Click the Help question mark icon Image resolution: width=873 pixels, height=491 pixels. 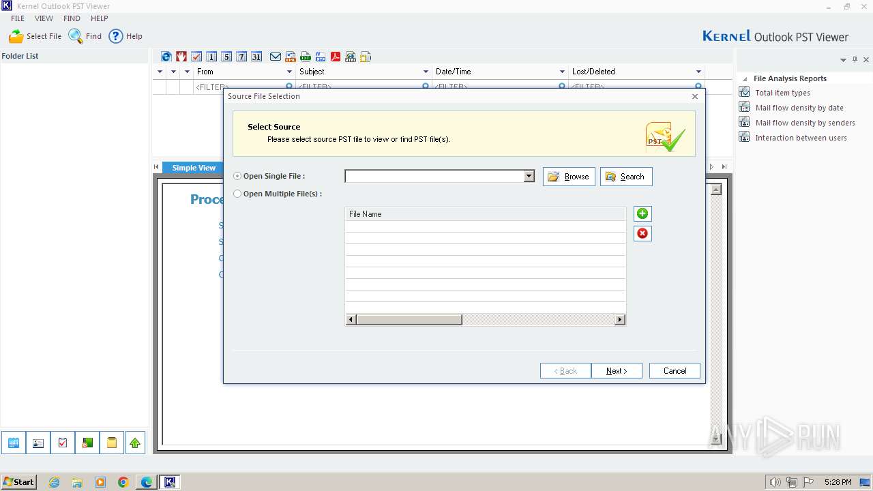[116, 36]
